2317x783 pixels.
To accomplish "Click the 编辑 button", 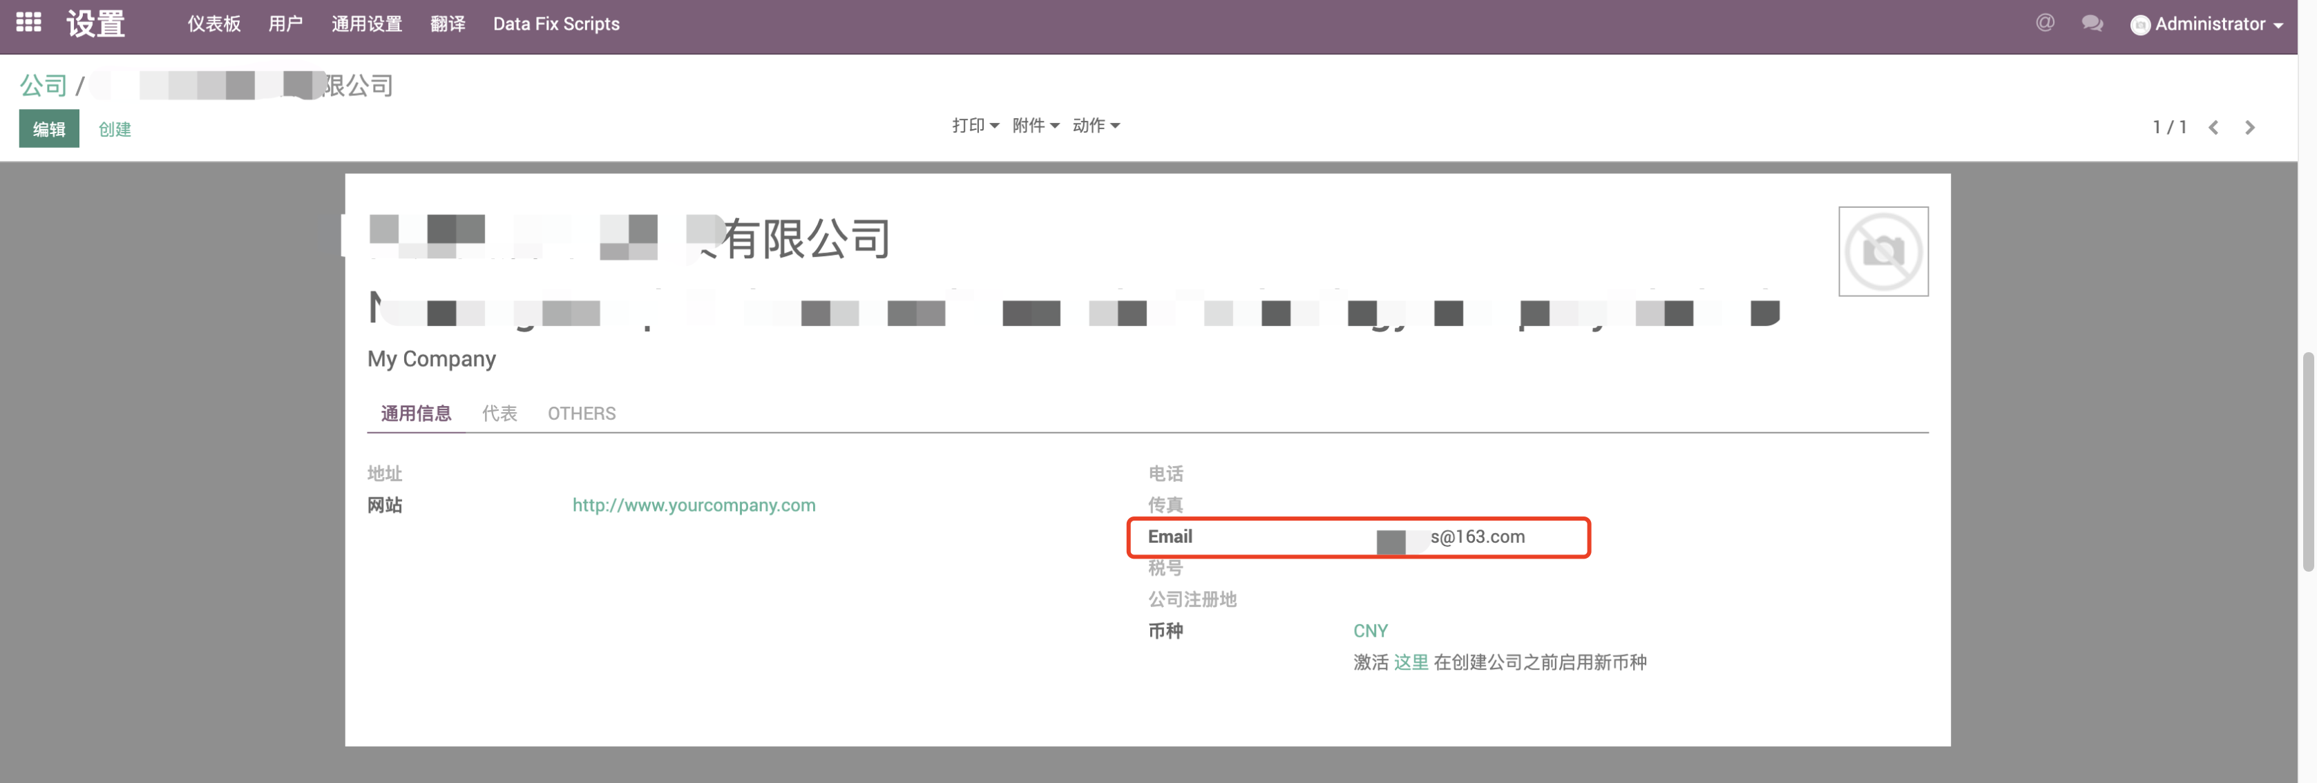I will 48,128.
